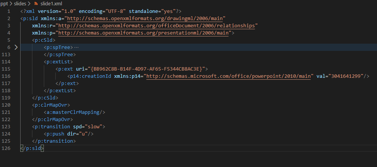Click line number 114 in the gutter
The width and height of the screenshot is (377, 167).
6,61
